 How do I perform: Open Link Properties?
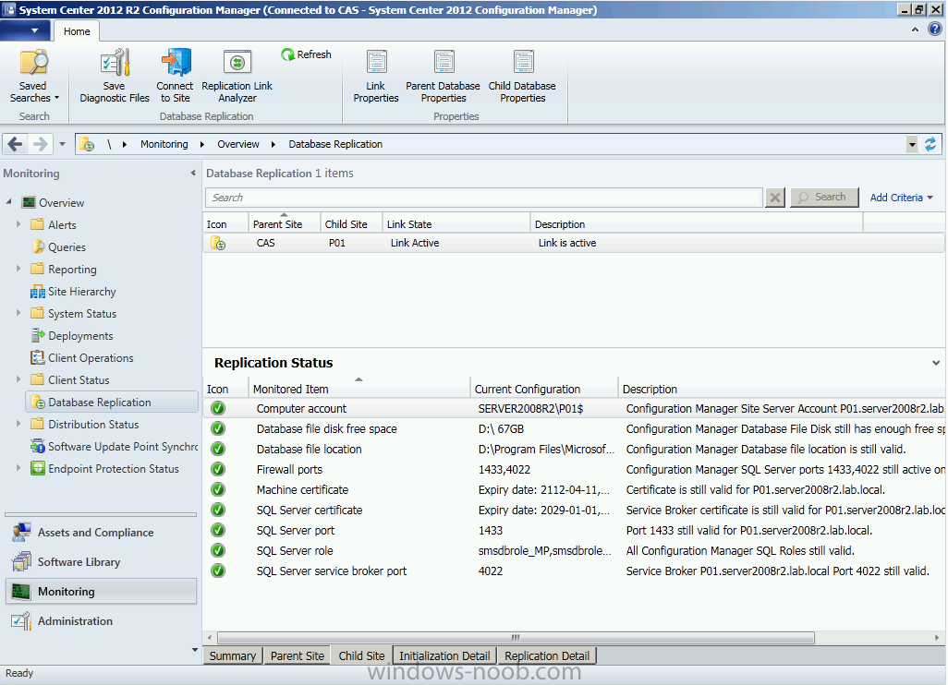coord(375,76)
